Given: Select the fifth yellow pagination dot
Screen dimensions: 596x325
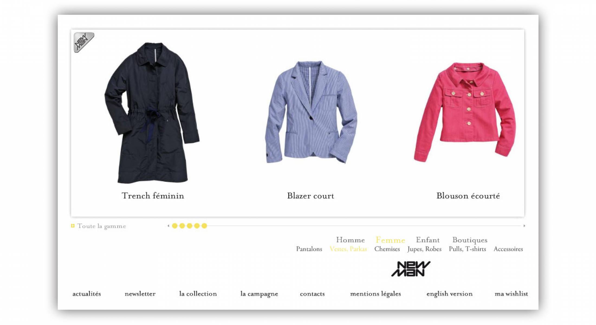Looking at the screenshot, I should tap(204, 226).
